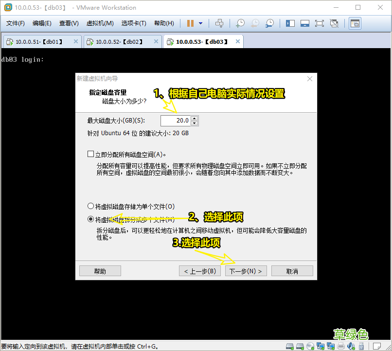Click the 磁盘大小为多少? subtitle text
This screenshot has height=351, width=392.
[124, 101]
